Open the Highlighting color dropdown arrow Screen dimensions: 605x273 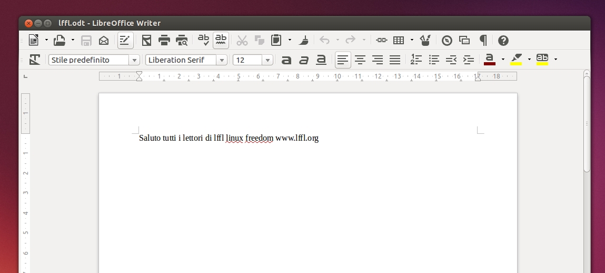[x=529, y=59]
